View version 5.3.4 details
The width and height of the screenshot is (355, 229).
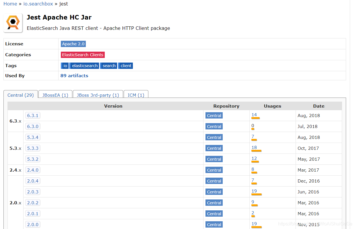32,137
